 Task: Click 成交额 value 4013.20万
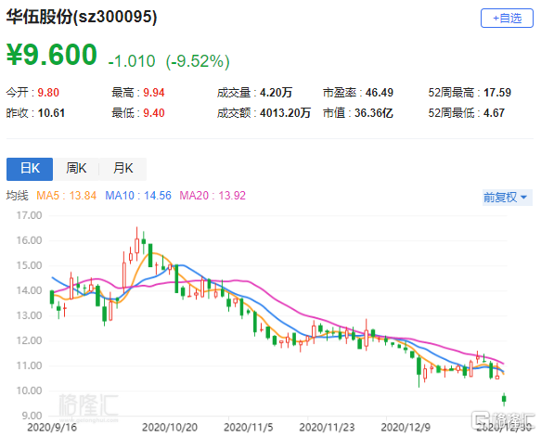(285, 113)
